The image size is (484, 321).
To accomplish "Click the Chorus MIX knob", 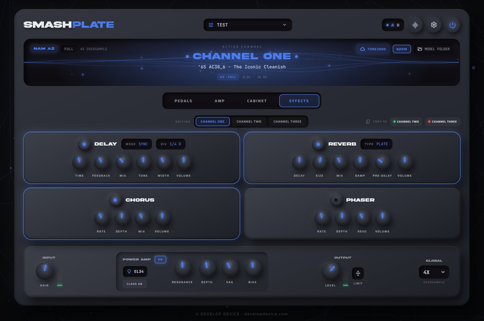I will coord(142,218).
